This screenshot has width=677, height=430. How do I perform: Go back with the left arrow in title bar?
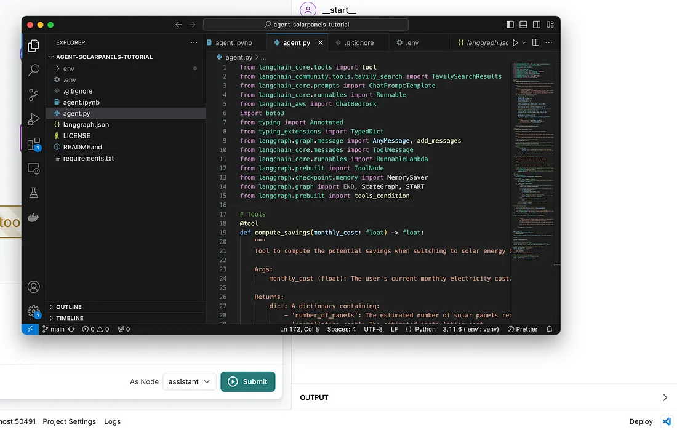tap(178, 25)
